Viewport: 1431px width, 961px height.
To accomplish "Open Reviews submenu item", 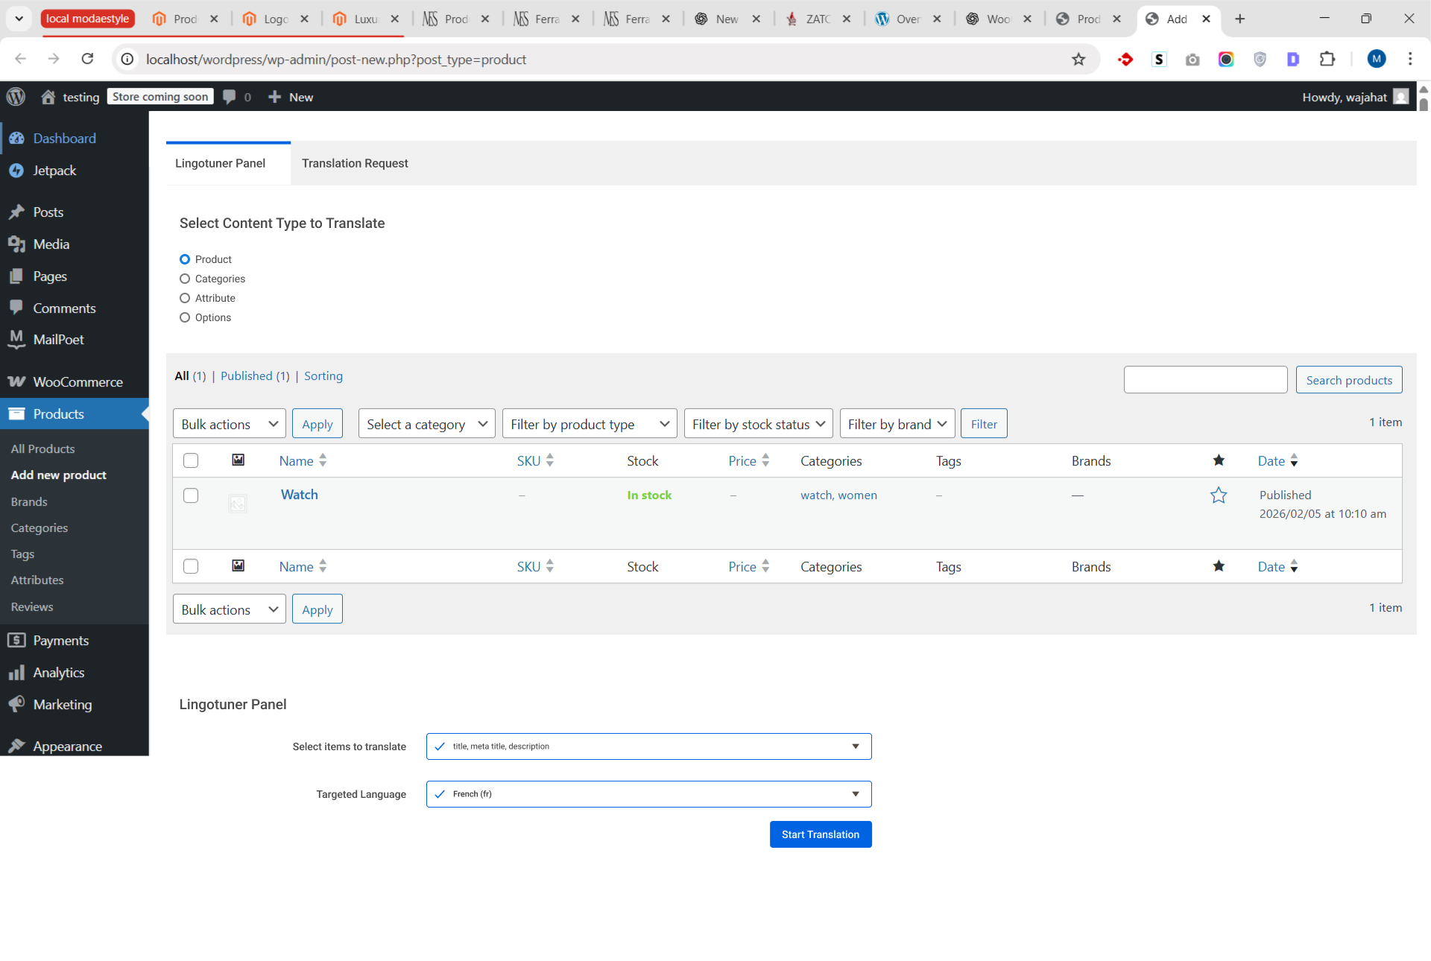I will [x=32, y=606].
